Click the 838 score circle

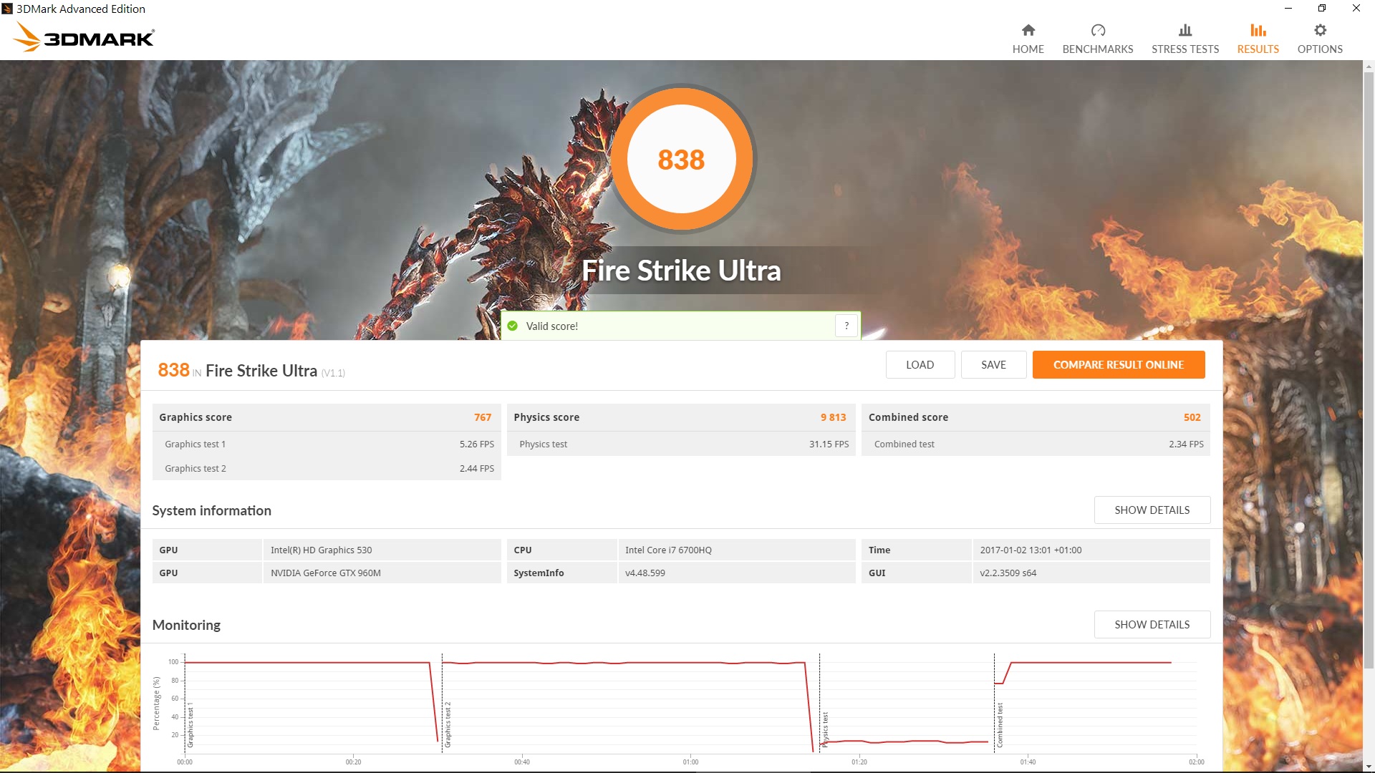681,159
